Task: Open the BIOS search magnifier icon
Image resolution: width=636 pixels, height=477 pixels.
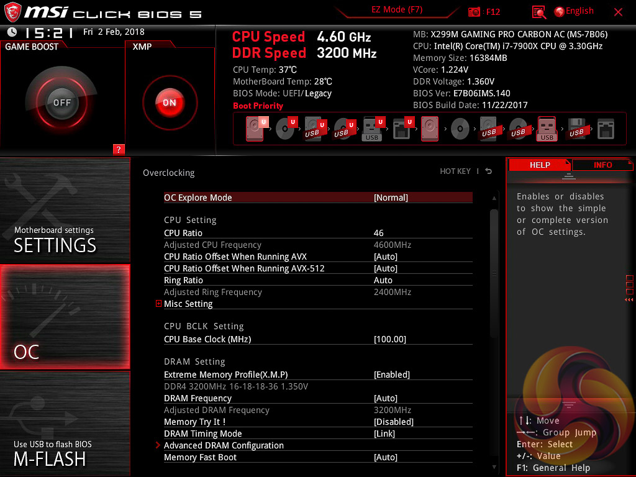Action: tap(538, 12)
